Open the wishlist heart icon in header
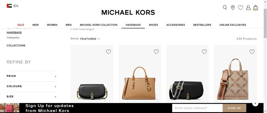 pyautogui.click(x=240, y=8)
